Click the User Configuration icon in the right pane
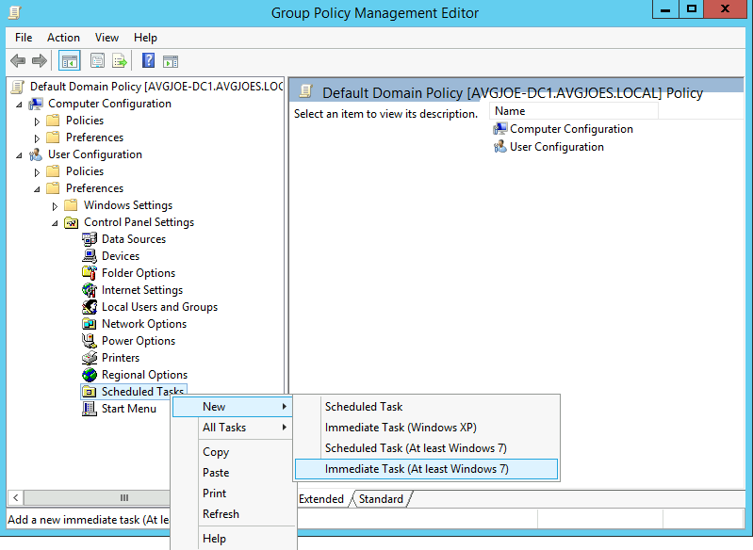753x550 pixels. coord(499,146)
